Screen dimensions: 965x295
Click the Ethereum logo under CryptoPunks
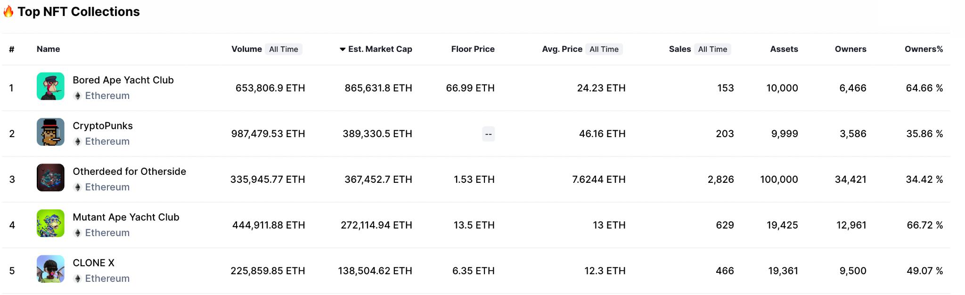[x=78, y=141]
